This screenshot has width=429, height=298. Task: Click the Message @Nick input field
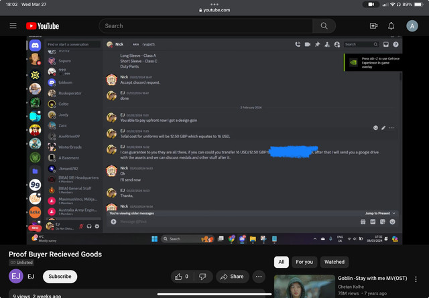point(238,222)
